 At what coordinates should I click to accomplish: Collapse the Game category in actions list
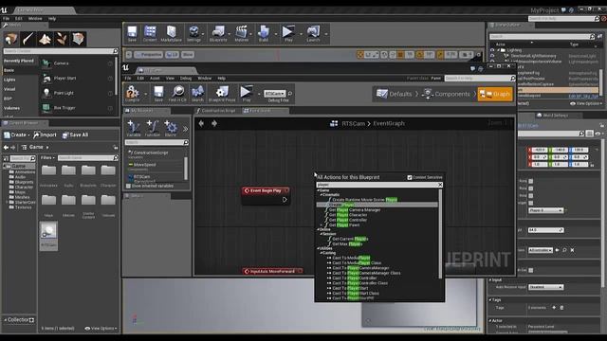(318, 190)
